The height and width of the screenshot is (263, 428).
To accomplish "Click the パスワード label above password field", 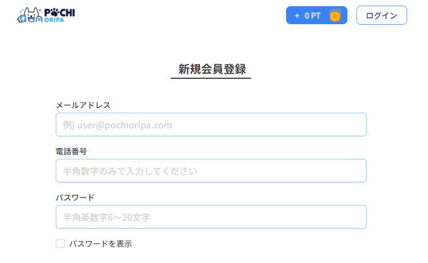I will tap(75, 198).
